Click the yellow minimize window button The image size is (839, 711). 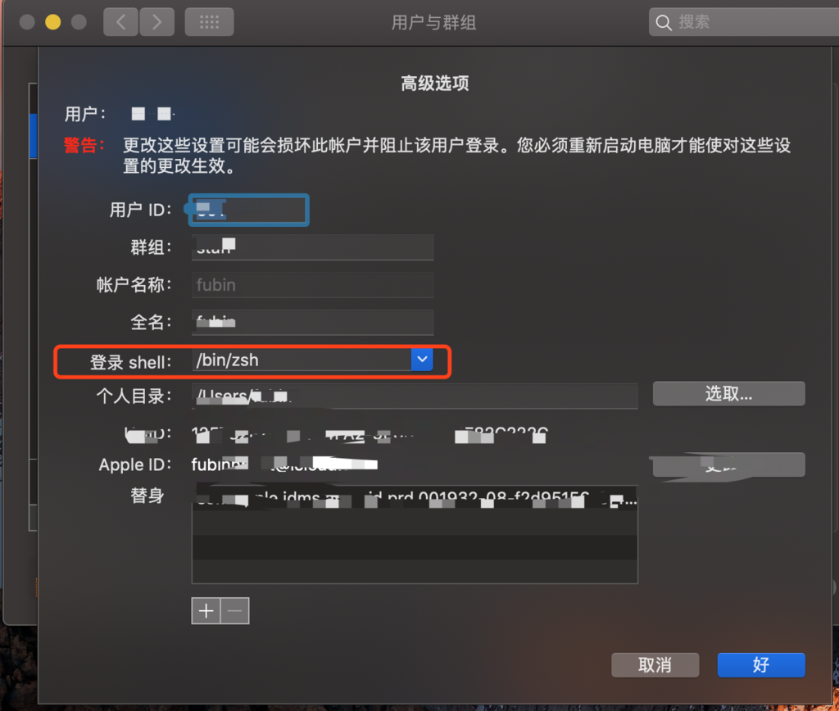[x=53, y=22]
